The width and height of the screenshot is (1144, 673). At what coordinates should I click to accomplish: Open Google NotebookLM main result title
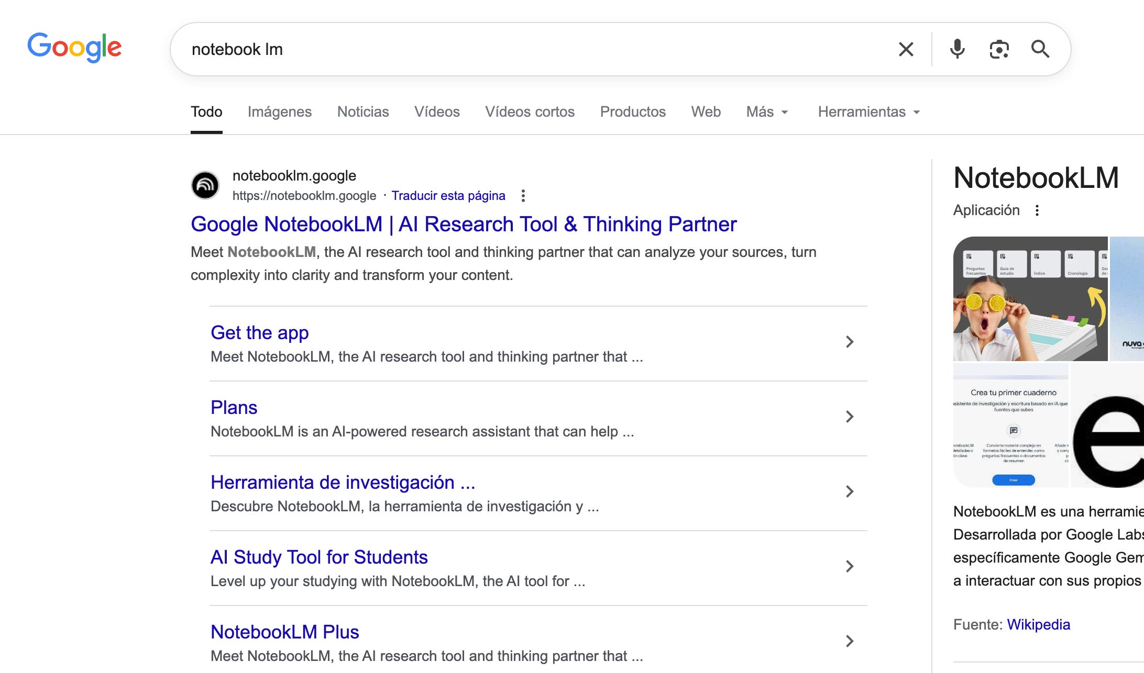point(463,225)
